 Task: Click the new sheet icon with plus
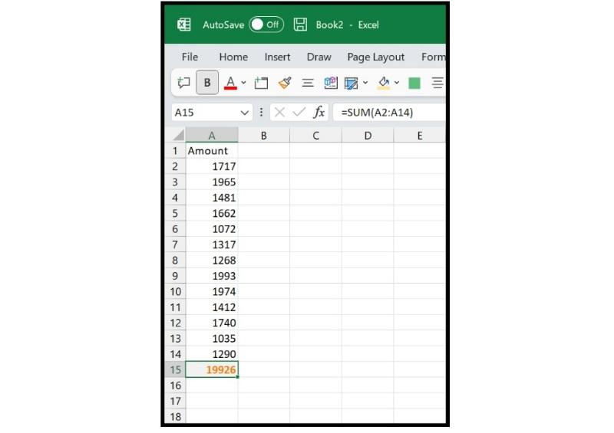pos(261,83)
